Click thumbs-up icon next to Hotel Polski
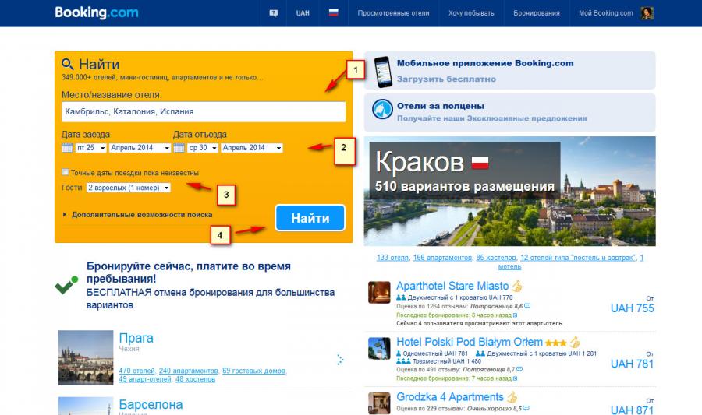This screenshot has width=702, height=415. point(575,342)
